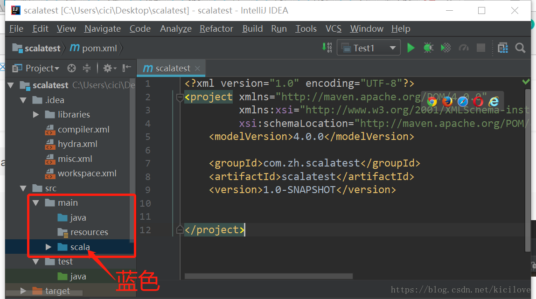This screenshot has height=299, width=536.
Task: Open in Chrome browser icon
Action: pos(432,102)
